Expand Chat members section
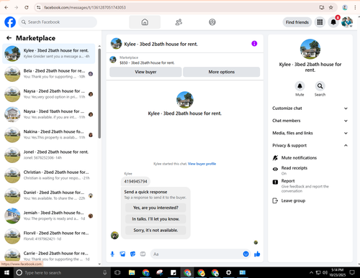This screenshot has width=360, height=278. click(x=310, y=121)
